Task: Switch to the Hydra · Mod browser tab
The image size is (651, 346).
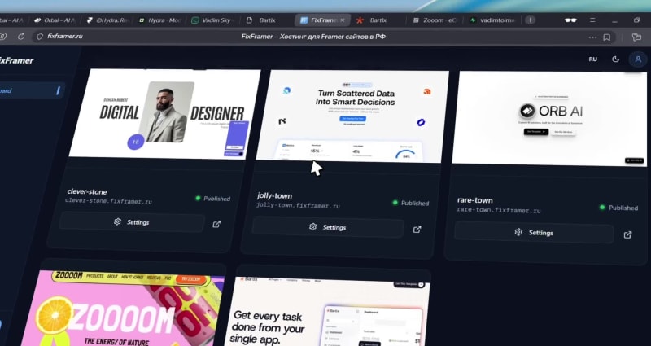Action: (159, 20)
